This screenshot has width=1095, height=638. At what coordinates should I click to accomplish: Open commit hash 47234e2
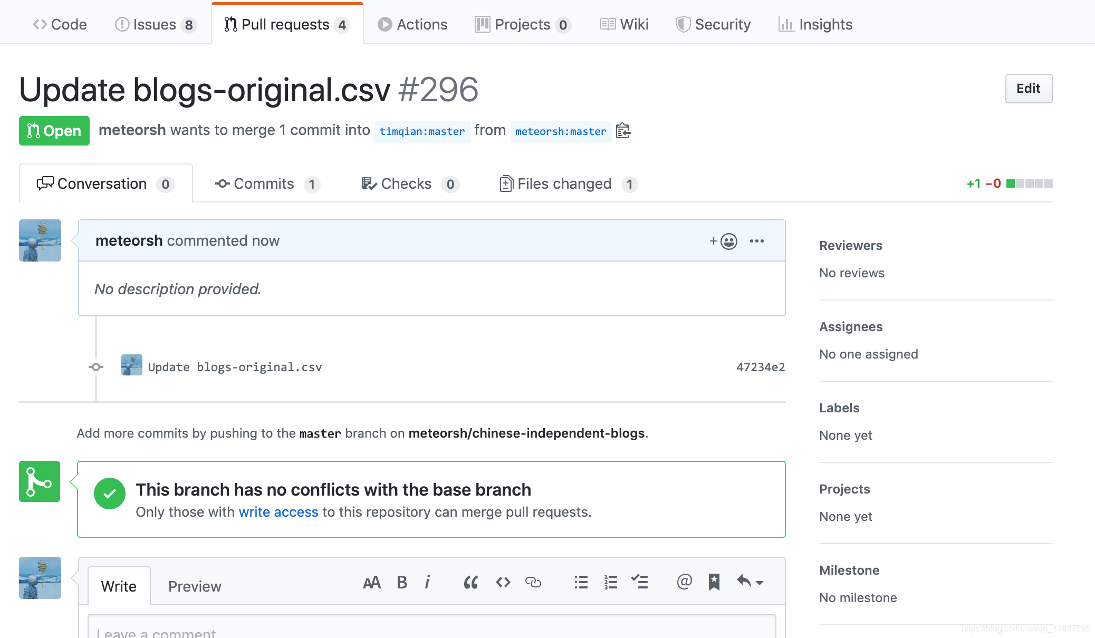(x=760, y=367)
